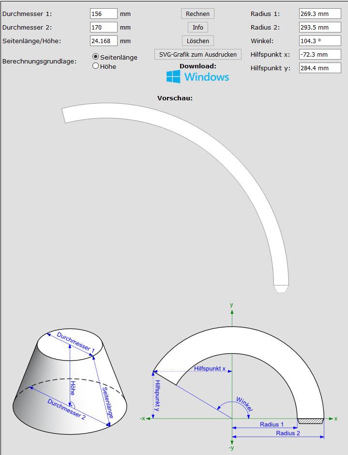Click the Hilfspunkt y result field

pyautogui.click(x=320, y=68)
